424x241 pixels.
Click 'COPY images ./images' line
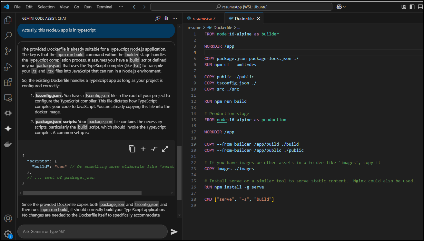tap(229, 169)
